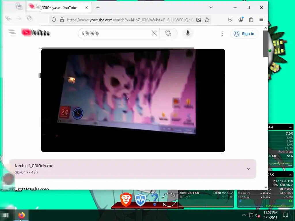Click the Firefox back arrow
This screenshot has height=221, width=295.
pyautogui.click(x=8, y=18)
